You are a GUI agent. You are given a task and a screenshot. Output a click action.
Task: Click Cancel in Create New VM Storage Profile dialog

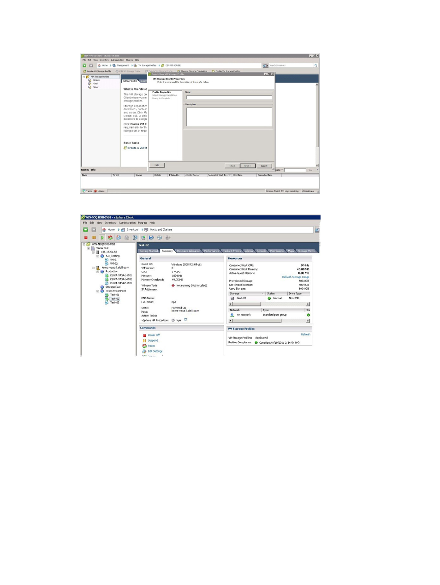click(264, 166)
